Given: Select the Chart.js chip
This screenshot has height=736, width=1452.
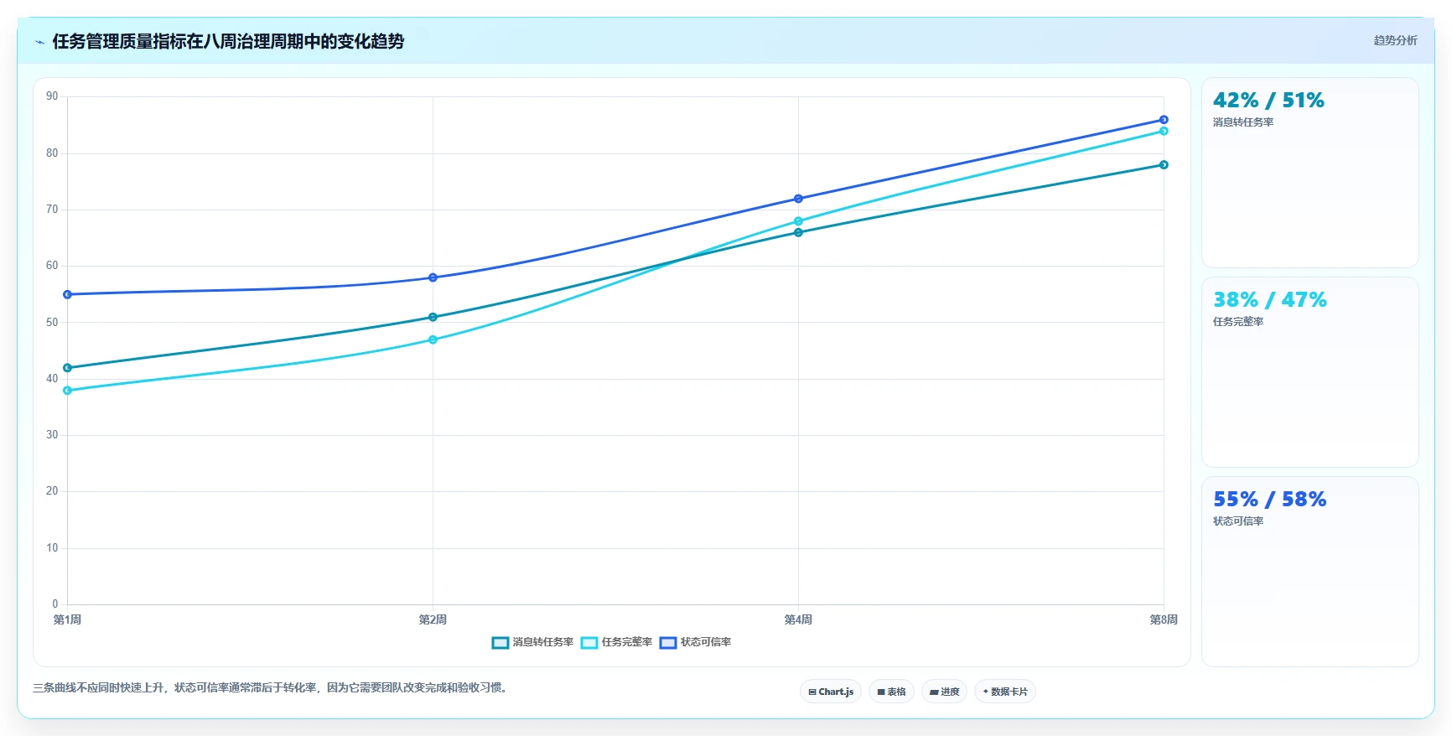Looking at the screenshot, I should [831, 692].
